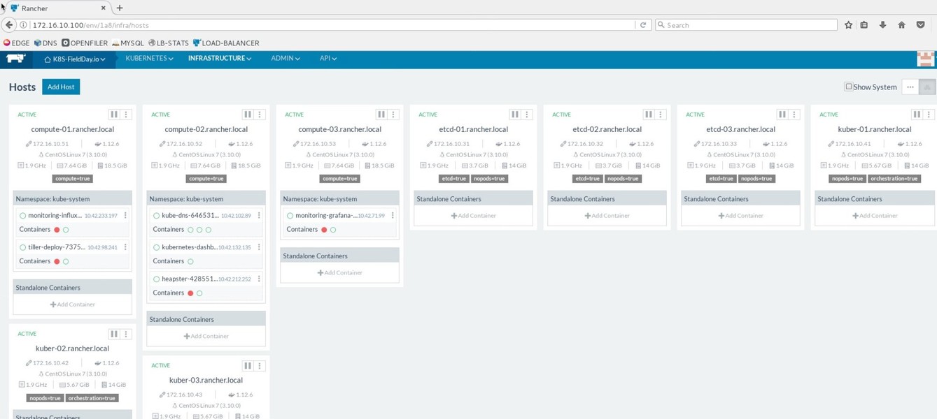
Task: Open compute-01.rancher.local host details
Action: pyautogui.click(x=73, y=129)
